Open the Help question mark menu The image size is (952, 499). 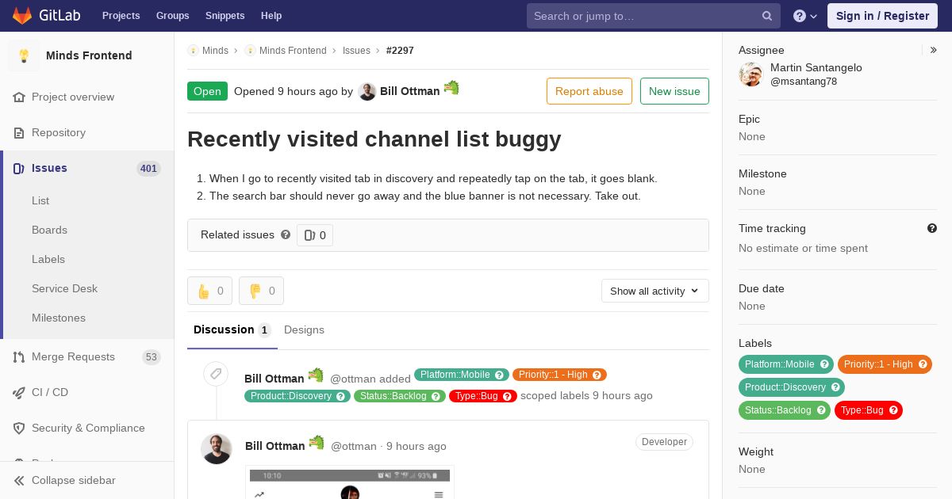click(x=805, y=16)
